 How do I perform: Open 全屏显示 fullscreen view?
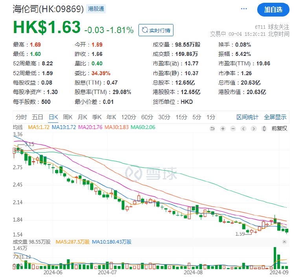tap(275, 117)
